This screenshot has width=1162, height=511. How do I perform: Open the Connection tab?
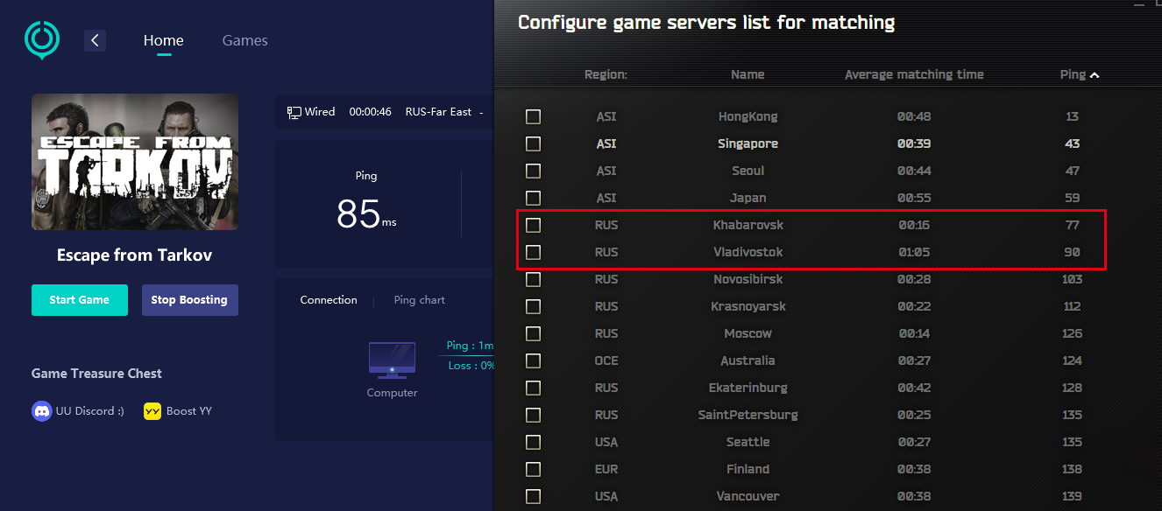coord(329,300)
